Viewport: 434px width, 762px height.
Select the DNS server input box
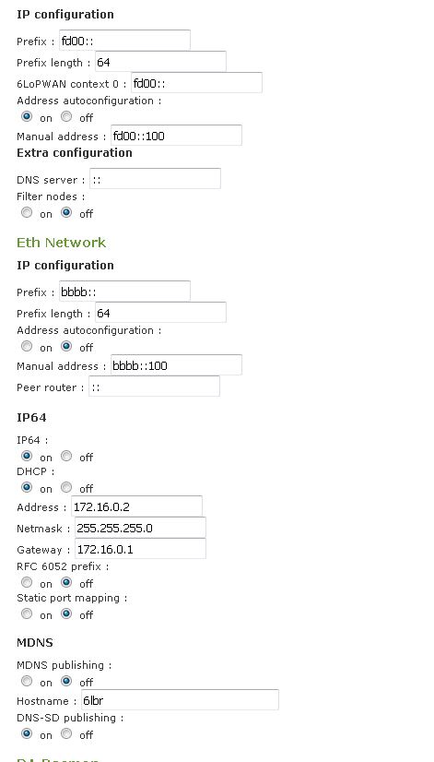point(155,178)
